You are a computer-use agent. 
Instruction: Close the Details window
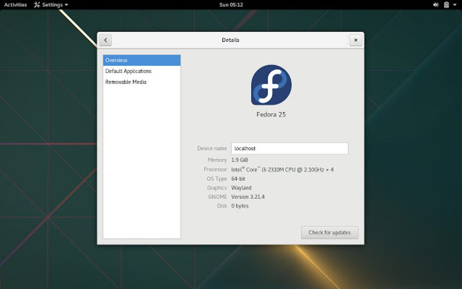356,40
